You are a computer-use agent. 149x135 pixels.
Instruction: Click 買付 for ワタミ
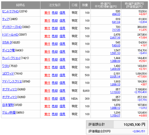coord(47,67)
